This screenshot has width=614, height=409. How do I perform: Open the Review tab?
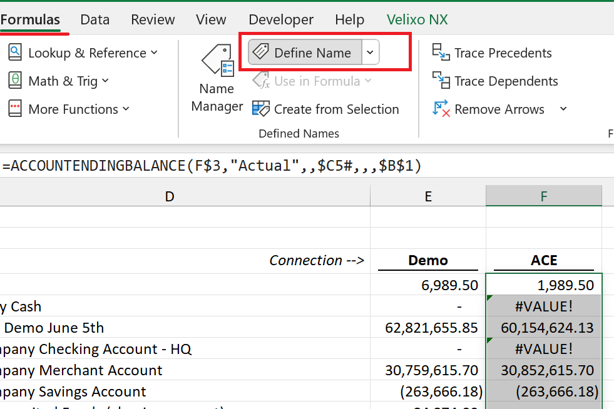(153, 19)
